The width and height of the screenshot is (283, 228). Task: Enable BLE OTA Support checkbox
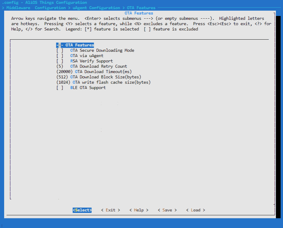point(60,88)
